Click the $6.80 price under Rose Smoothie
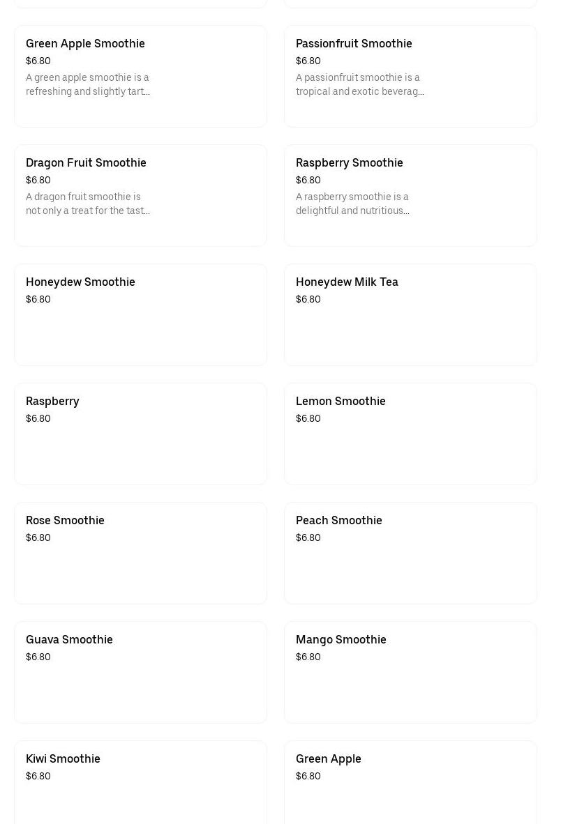 coord(38,538)
